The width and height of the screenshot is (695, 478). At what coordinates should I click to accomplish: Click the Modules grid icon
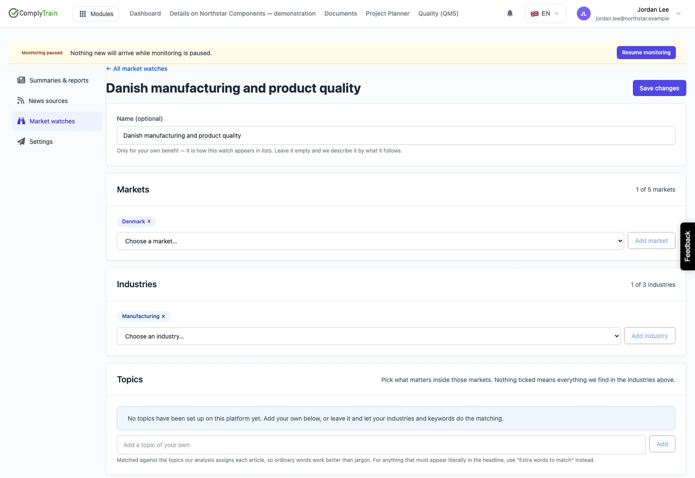(x=83, y=14)
